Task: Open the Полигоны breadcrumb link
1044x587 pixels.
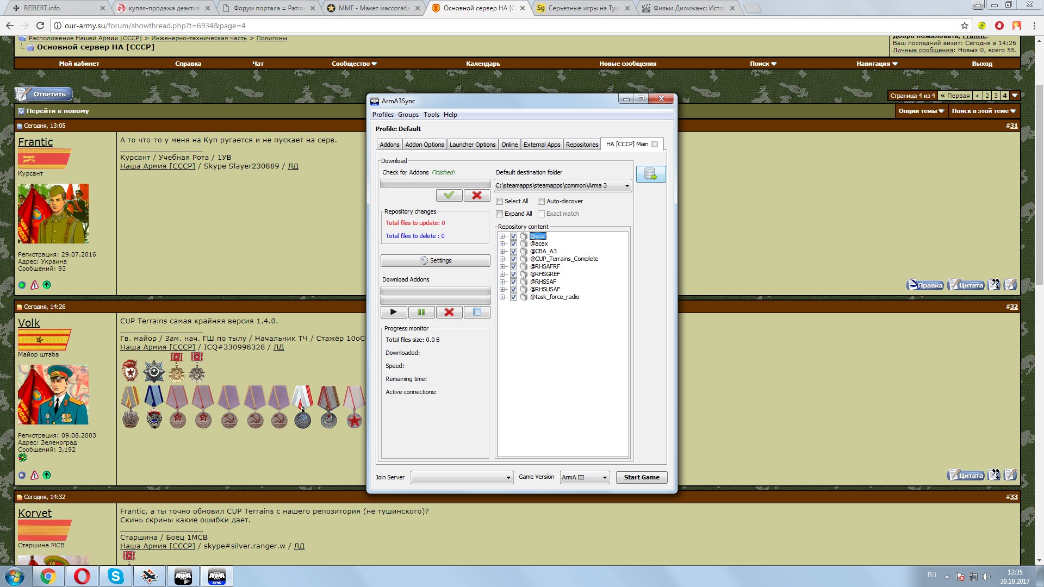Action: [271, 38]
